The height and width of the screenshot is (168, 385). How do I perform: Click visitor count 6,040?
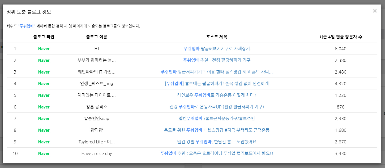pos(341,49)
